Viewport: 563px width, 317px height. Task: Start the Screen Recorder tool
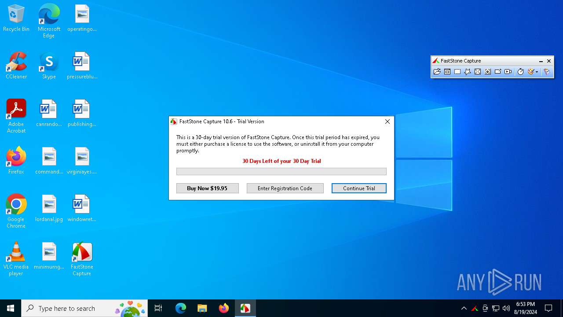coord(508,72)
